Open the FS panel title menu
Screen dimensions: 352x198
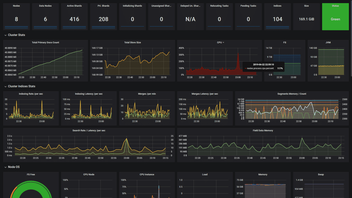285,42
